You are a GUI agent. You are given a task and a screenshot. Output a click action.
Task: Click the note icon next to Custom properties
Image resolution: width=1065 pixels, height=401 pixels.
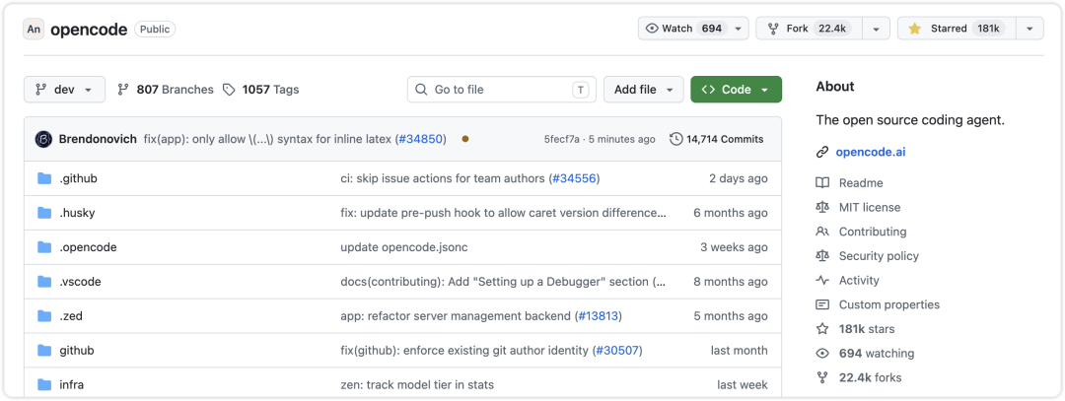822,304
